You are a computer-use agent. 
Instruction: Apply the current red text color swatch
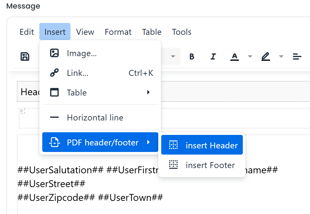234,56
